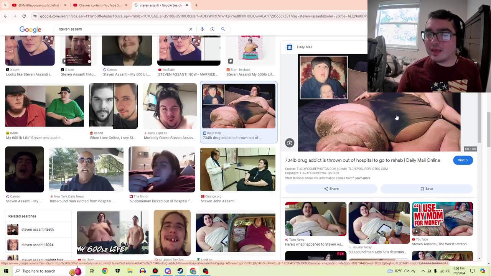Viewport: 491px width, 276px height.
Task: Open Learn more about image information
Action: click(362, 178)
